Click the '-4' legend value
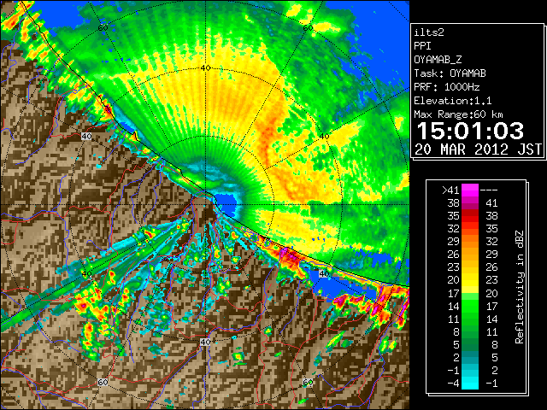This screenshot has height=410, width=547. [453, 384]
